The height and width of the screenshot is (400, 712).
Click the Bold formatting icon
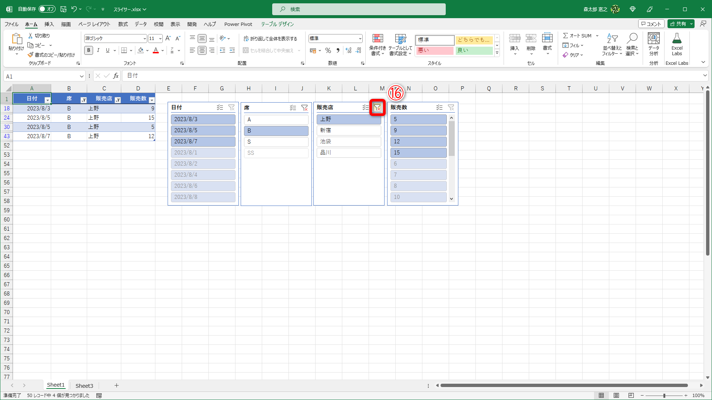89,50
